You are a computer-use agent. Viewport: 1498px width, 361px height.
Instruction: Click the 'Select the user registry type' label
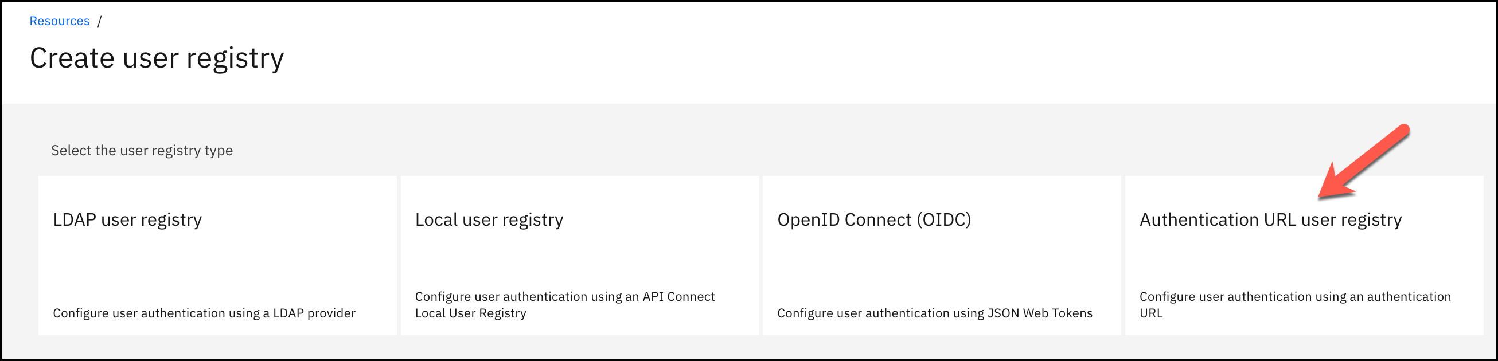click(x=142, y=151)
